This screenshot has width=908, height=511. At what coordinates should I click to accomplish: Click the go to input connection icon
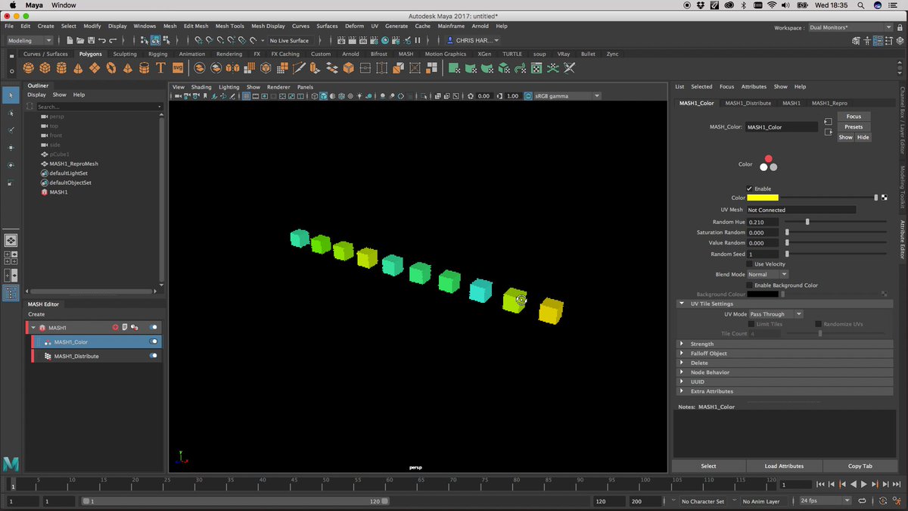tap(829, 121)
